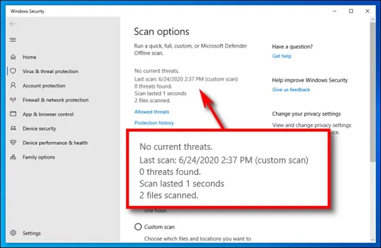
Task: Open Device security section
Action: pyautogui.click(x=39, y=128)
